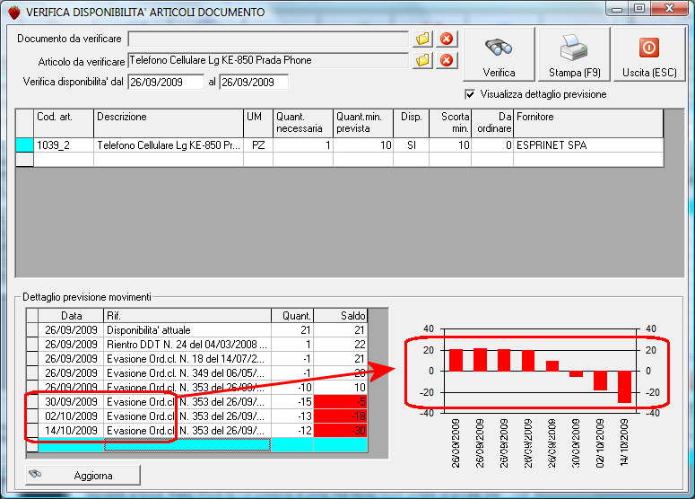The height and width of the screenshot is (499, 695).
Task: Click the end date field 'al'
Action: (x=254, y=82)
